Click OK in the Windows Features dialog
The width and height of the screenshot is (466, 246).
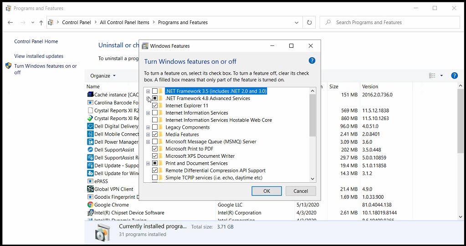[x=266, y=191]
